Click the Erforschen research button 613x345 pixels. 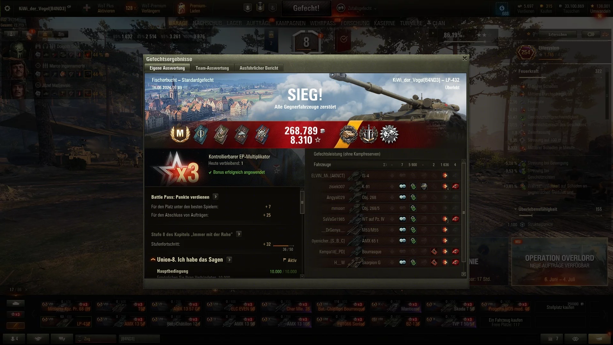click(558, 34)
